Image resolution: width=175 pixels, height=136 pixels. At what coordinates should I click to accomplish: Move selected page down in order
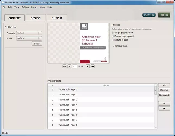pos(164,109)
